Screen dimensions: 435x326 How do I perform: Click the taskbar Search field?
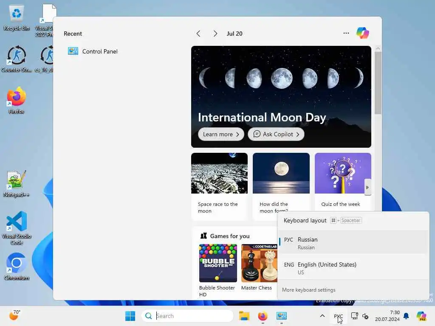point(187,316)
